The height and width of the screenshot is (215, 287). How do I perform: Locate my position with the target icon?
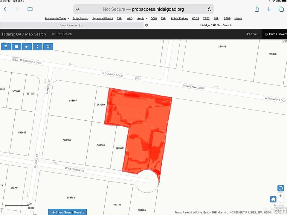(280, 188)
